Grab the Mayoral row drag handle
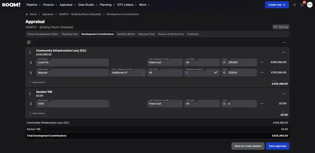This screenshot has width=315, height=153. [31, 73]
